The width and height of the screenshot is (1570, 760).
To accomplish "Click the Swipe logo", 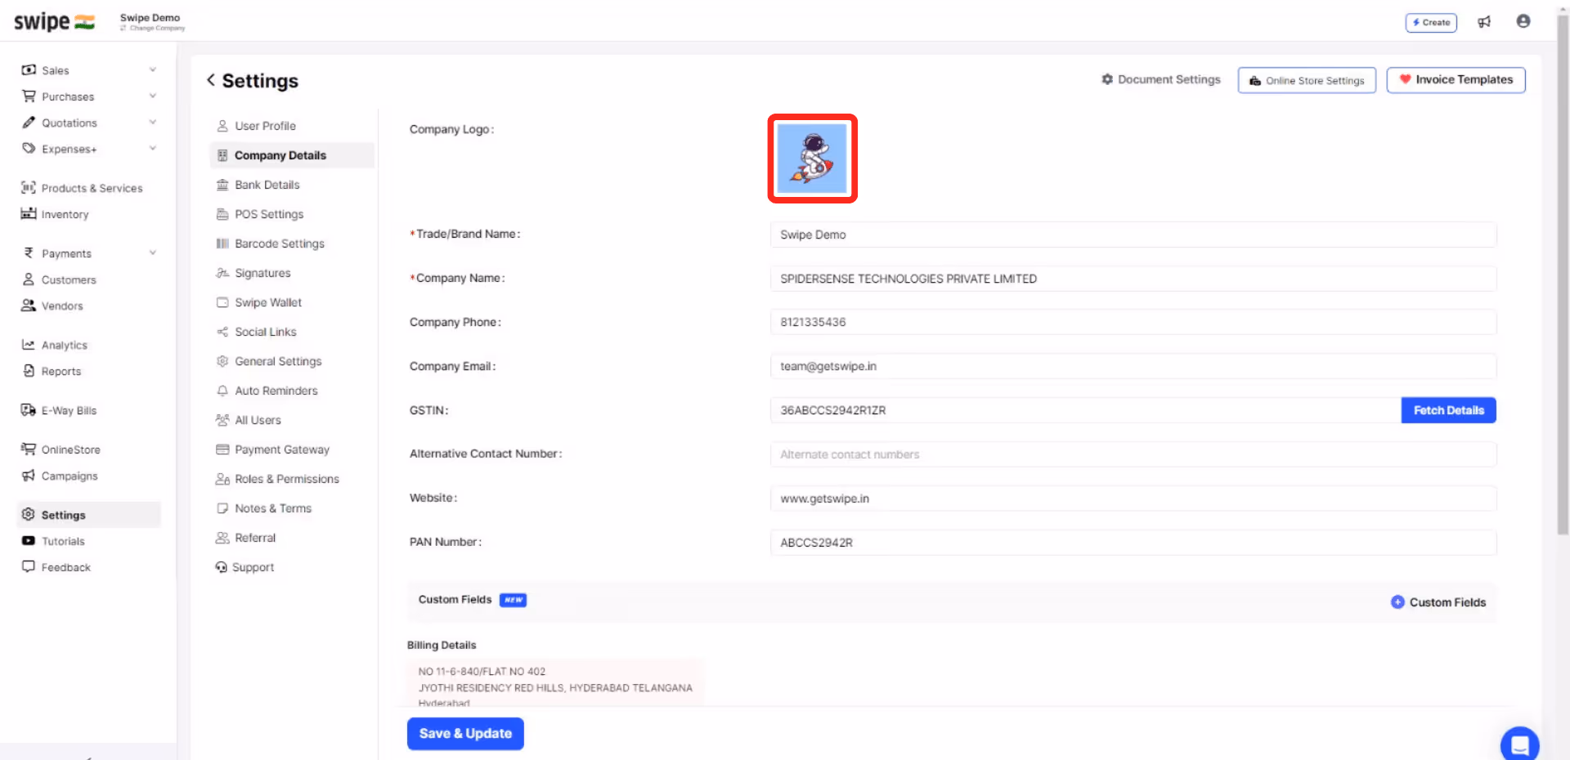I will (x=54, y=22).
